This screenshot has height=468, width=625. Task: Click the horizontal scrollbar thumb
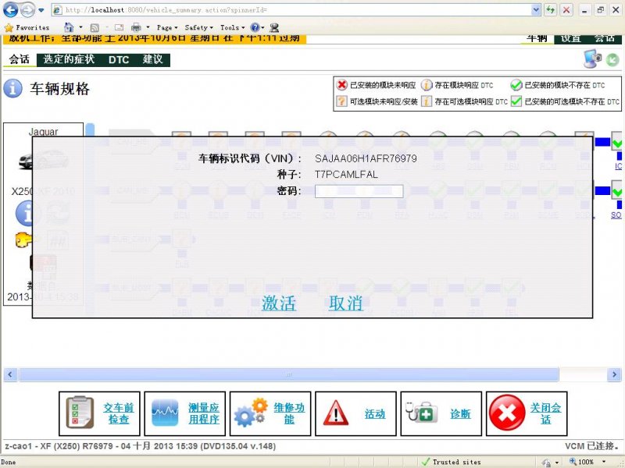289,374
